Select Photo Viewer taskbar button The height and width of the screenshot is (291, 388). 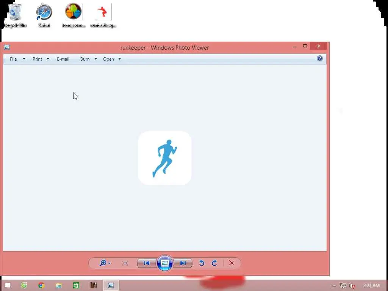pyautogui.click(x=111, y=285)
